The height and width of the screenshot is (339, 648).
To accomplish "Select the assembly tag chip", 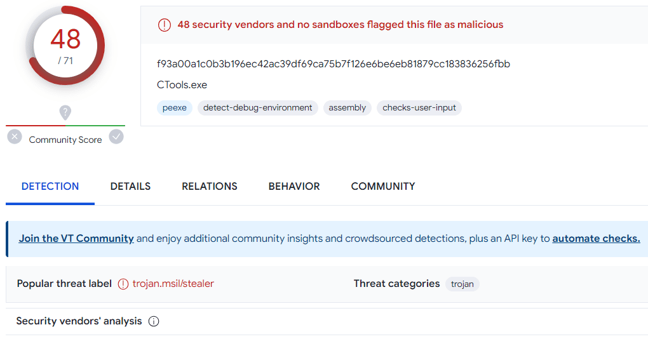I will tap(347, 108).
